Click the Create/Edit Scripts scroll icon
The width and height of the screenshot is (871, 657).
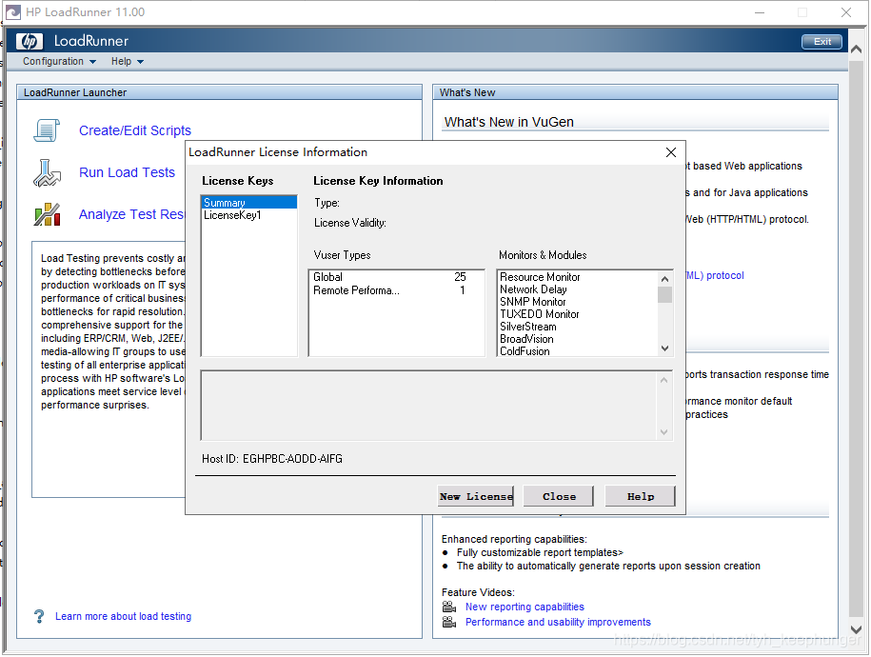(x=47, y=130)
